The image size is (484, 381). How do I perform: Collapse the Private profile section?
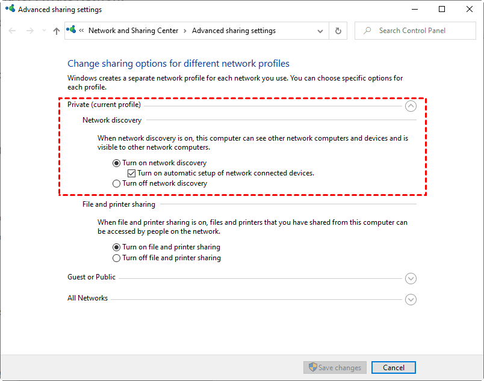tap(411, 106)
